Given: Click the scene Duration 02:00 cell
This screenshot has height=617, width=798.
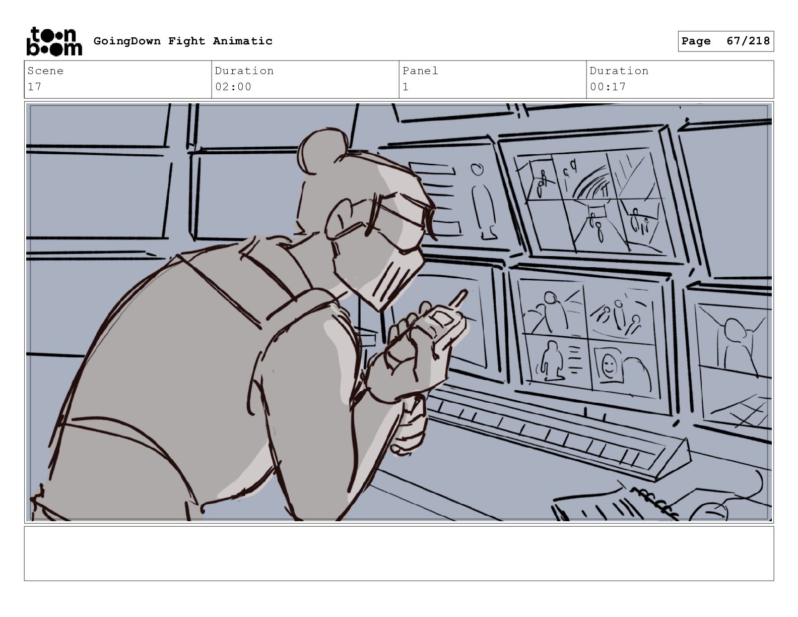Looking at the screenshot, I should coord(305,79).
